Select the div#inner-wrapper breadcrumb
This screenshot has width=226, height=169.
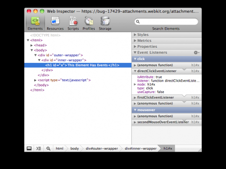(x=141, y=148)
